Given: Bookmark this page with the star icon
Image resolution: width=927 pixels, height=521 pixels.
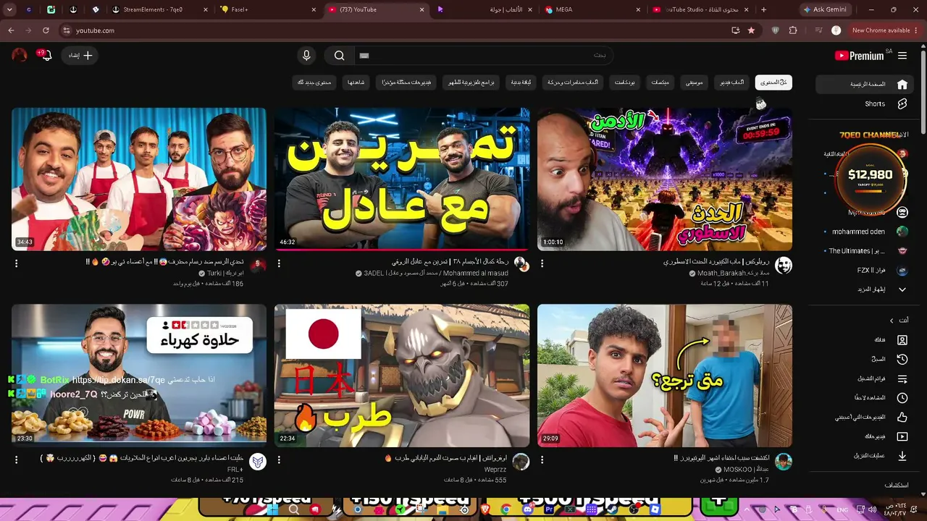Looking at the screenshot, I should [751, 30].
